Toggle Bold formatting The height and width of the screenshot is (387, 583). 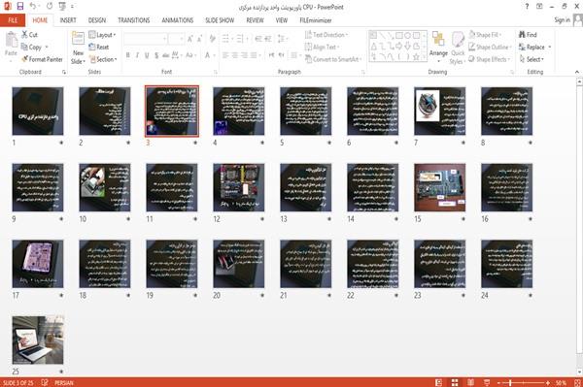click(128, 55)
